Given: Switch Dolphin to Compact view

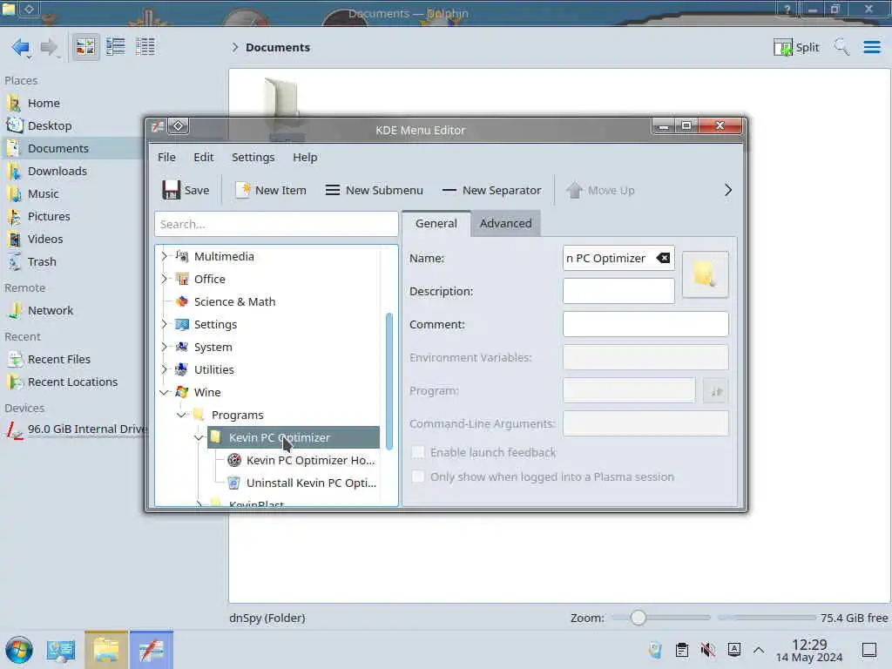Looking at the screenshot, I should [116, 47].
